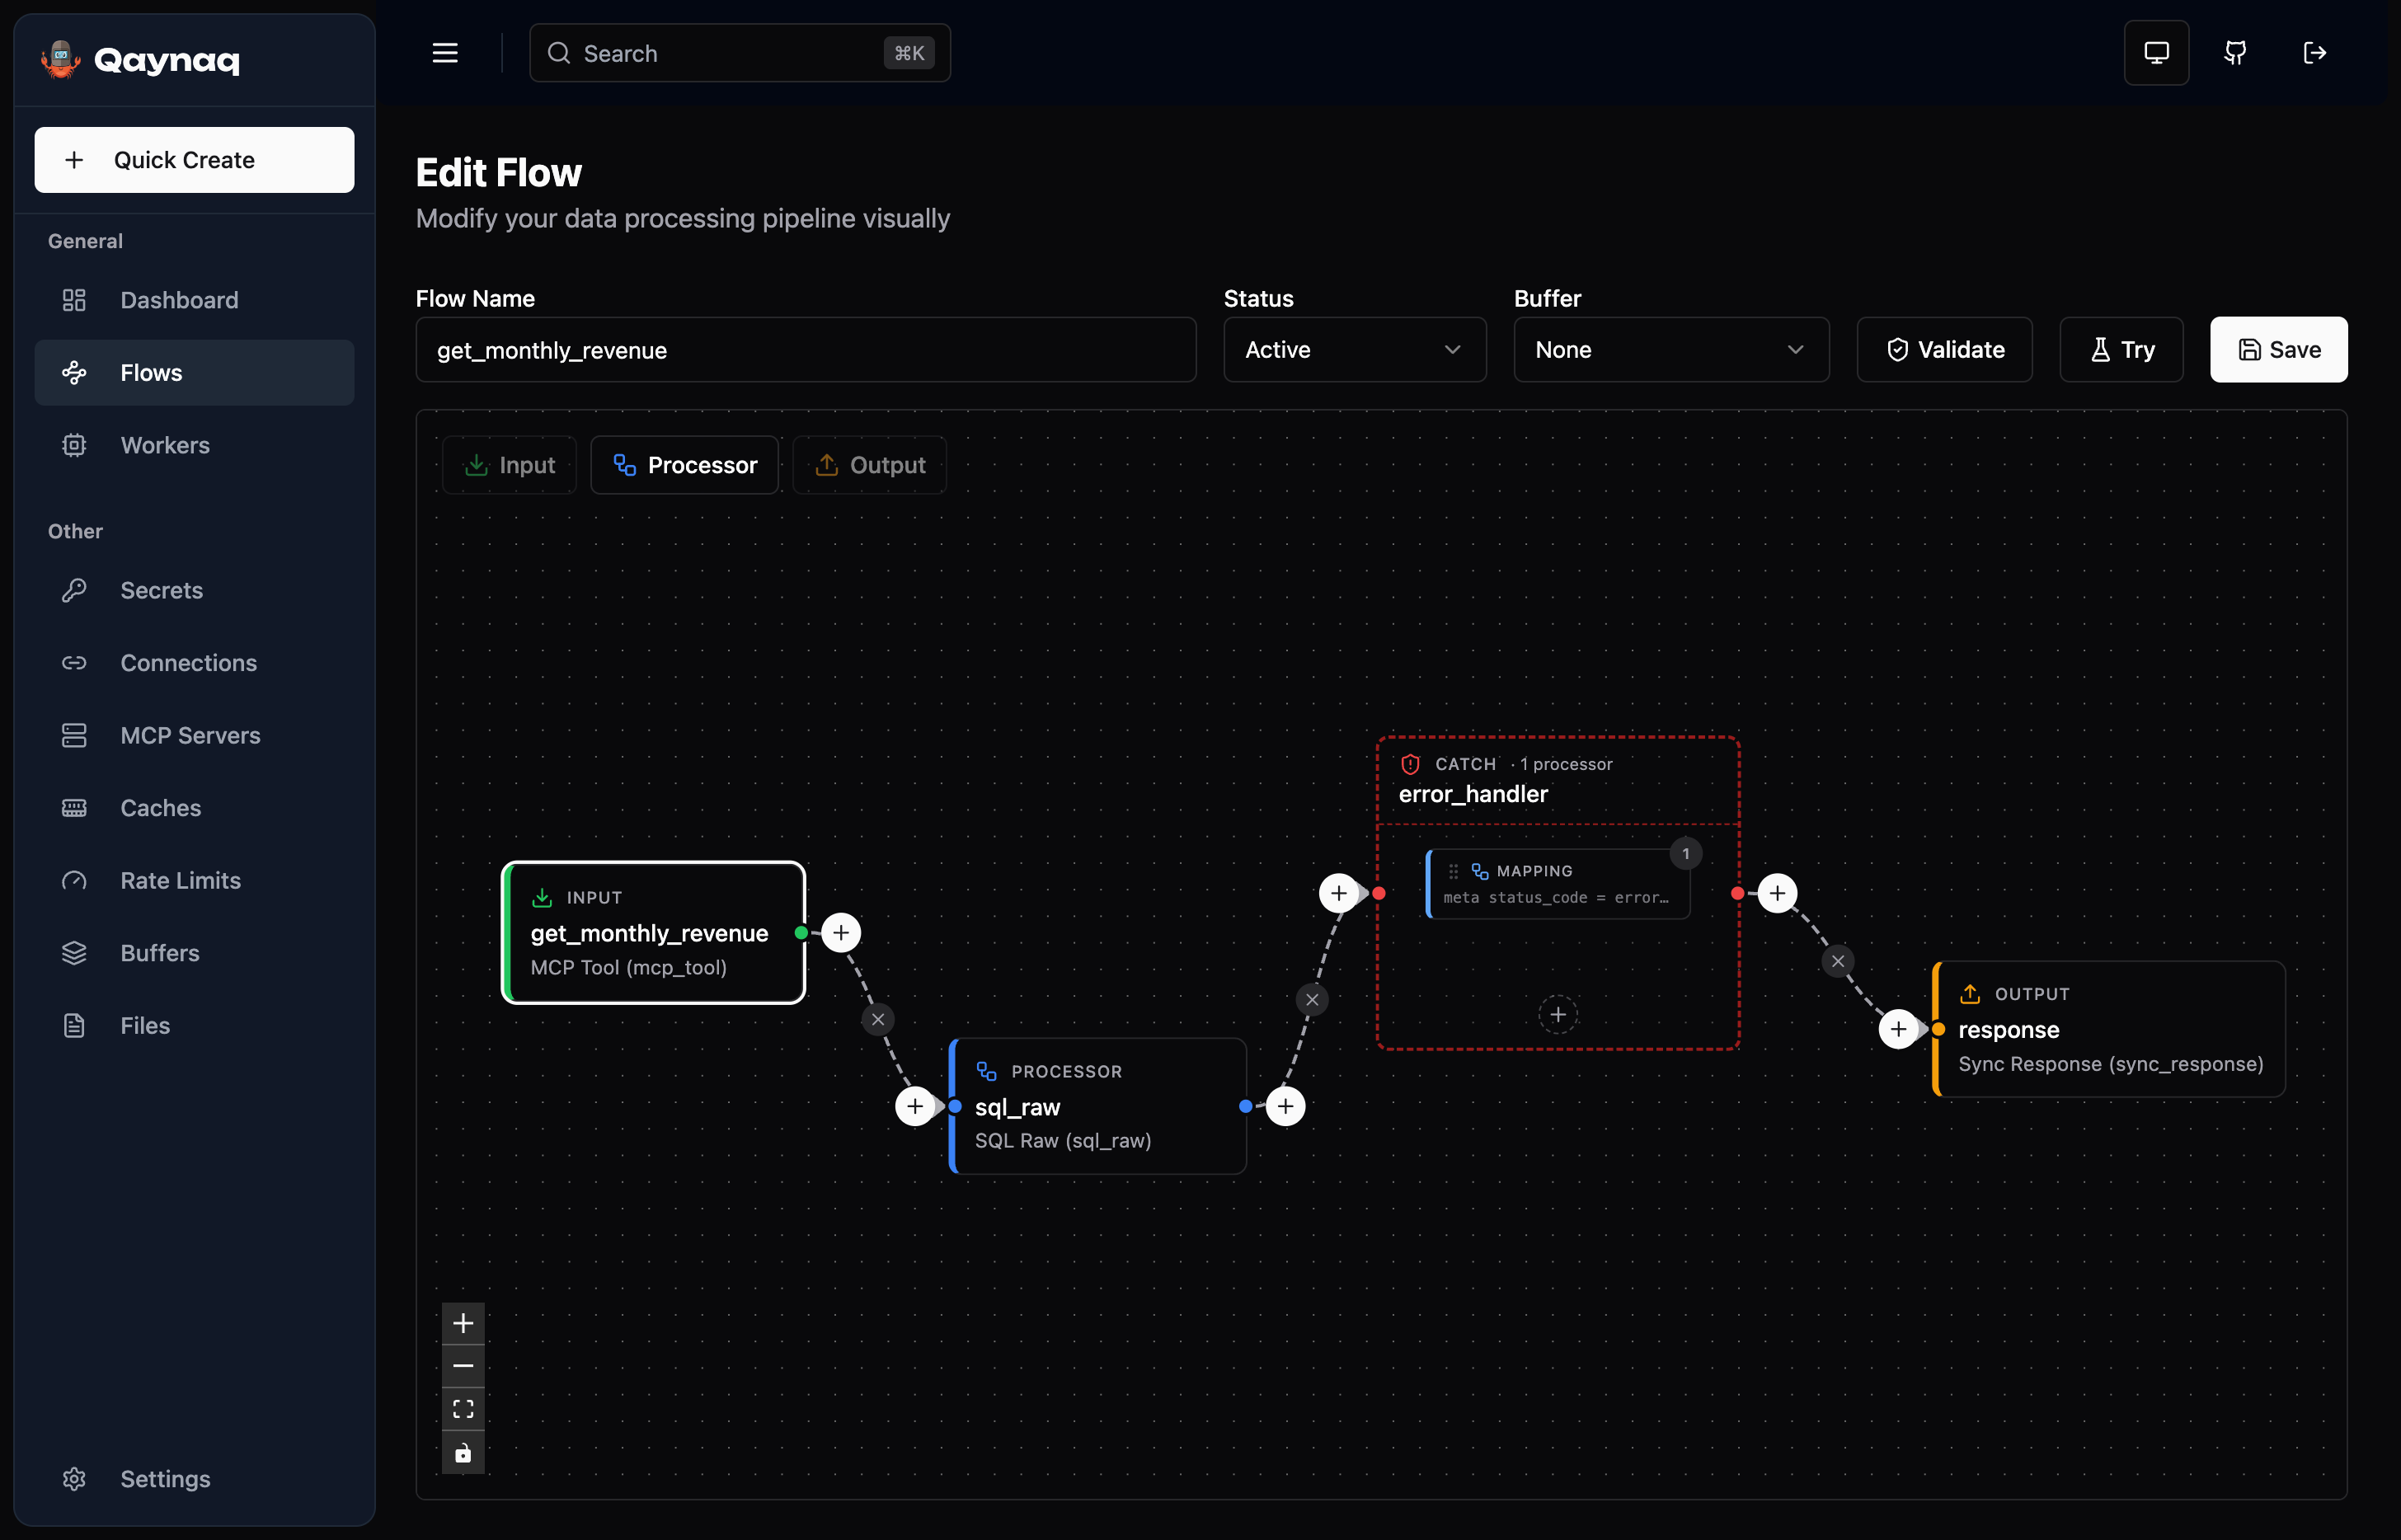
Task: Click the Qaynaq logo mascot icon
Action: [61, 59]
